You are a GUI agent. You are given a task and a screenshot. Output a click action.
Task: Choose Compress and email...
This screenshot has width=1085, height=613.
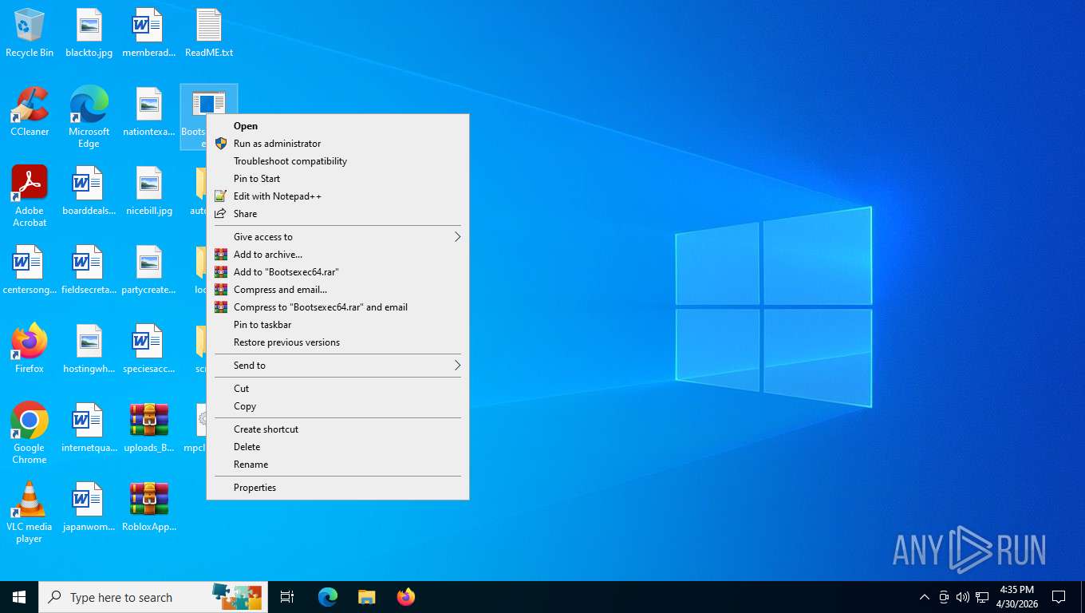click(x=338, y=290)
